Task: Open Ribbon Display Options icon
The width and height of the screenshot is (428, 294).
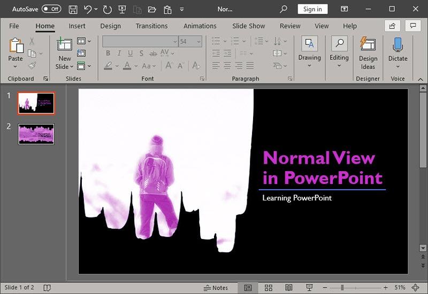Action: 345,9
